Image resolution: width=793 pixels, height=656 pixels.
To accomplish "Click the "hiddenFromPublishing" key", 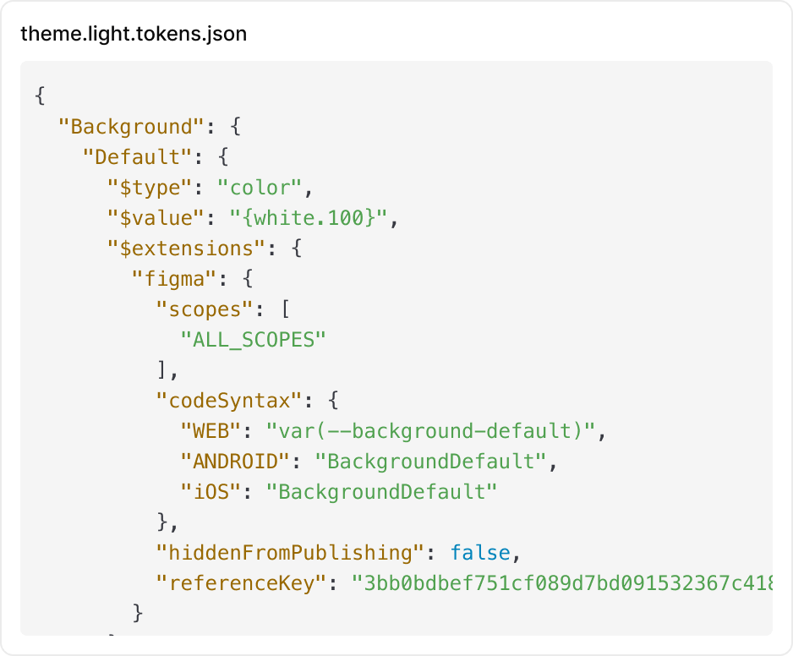I will tap(290, 553).
